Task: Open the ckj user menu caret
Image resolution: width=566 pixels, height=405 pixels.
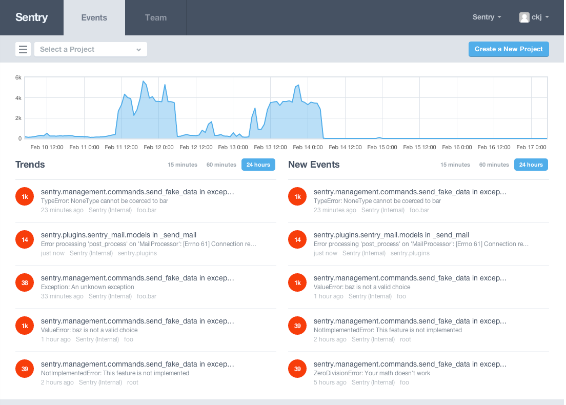Action: coord(547,17)
